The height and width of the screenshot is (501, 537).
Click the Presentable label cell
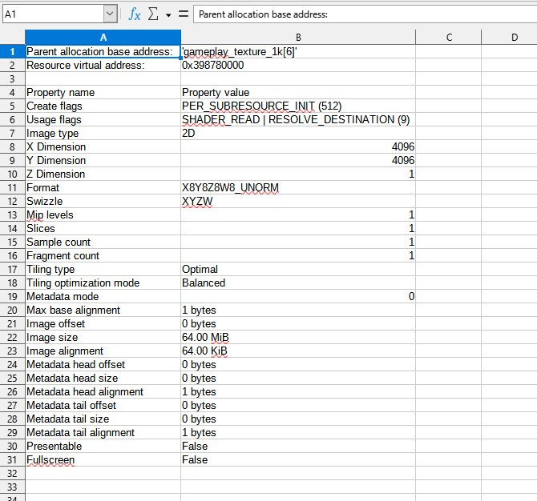click(103, 446)
